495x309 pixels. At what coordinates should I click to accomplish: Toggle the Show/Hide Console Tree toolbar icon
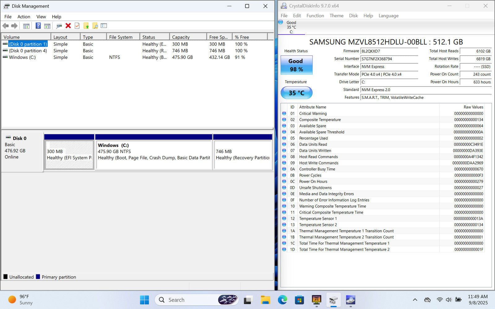pyautogui.click(x=26, y=26)
